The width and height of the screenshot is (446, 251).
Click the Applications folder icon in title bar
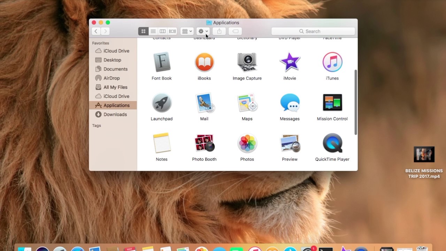pyautogui.click(x=209, y=23)
